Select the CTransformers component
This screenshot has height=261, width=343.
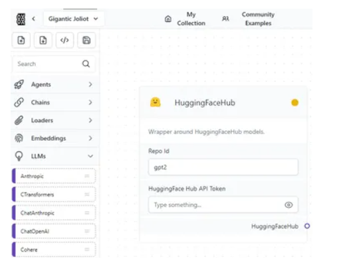coord(54,195)
